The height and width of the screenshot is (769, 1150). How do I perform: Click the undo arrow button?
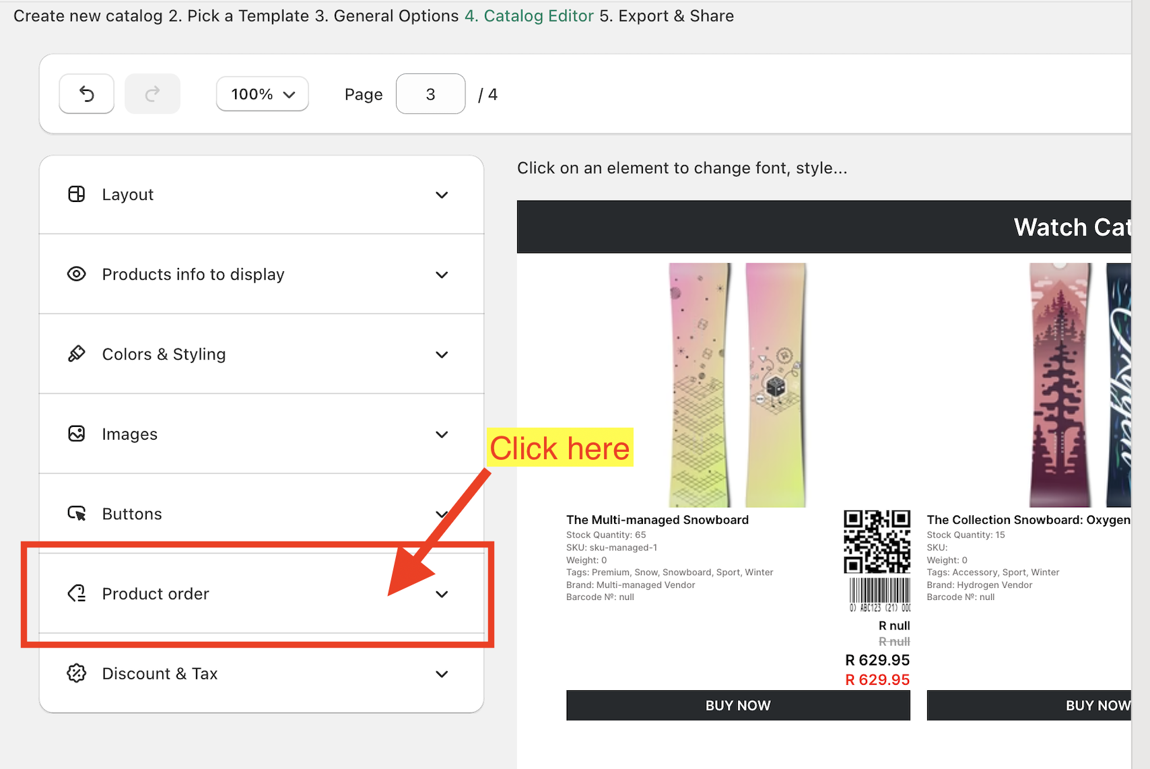tap(87, 94)
